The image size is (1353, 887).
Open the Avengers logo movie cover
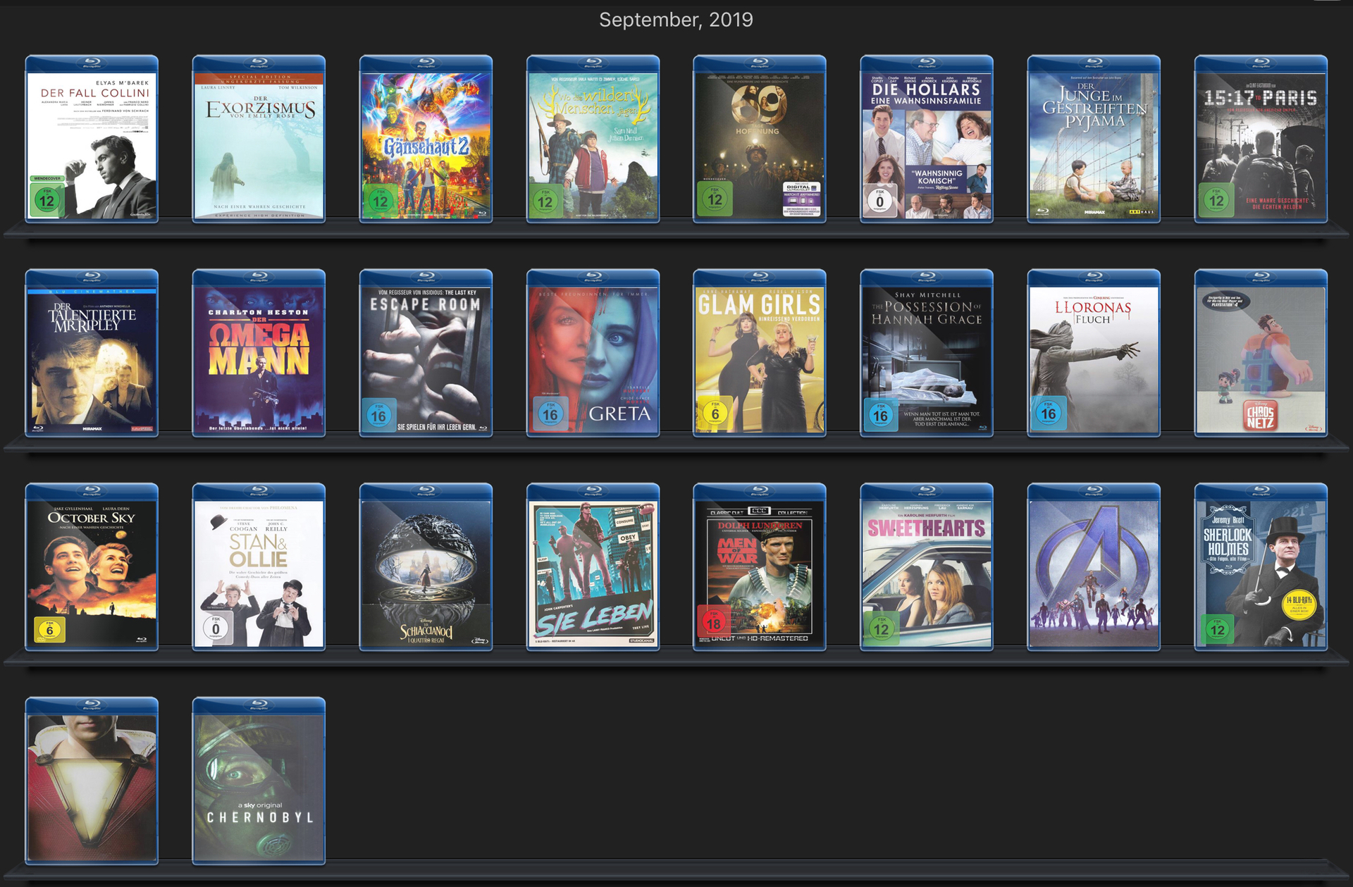pyautogui.click(x=1094, y=567)
